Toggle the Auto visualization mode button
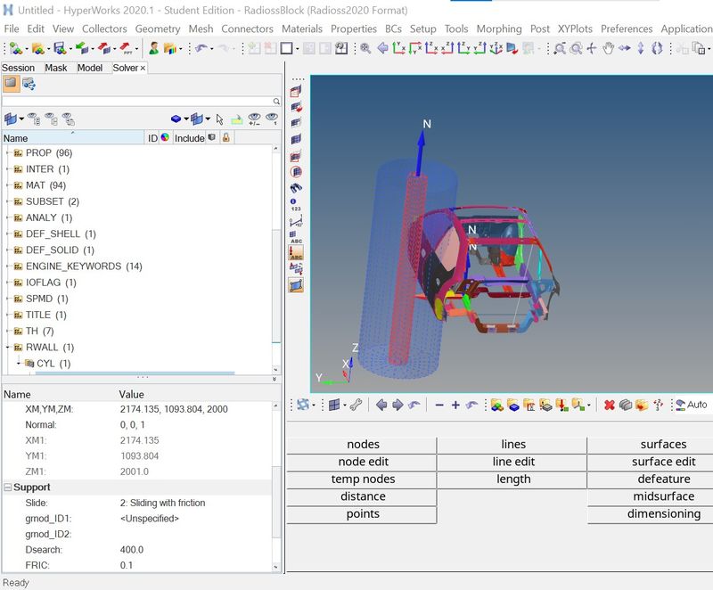Viewport: 713px width, 590px height. [692, 405]
